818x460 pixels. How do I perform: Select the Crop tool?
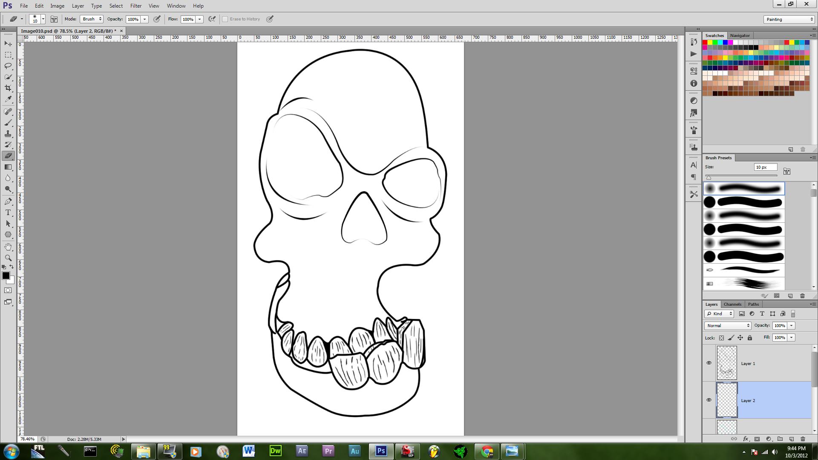click(x=8, y=88)
